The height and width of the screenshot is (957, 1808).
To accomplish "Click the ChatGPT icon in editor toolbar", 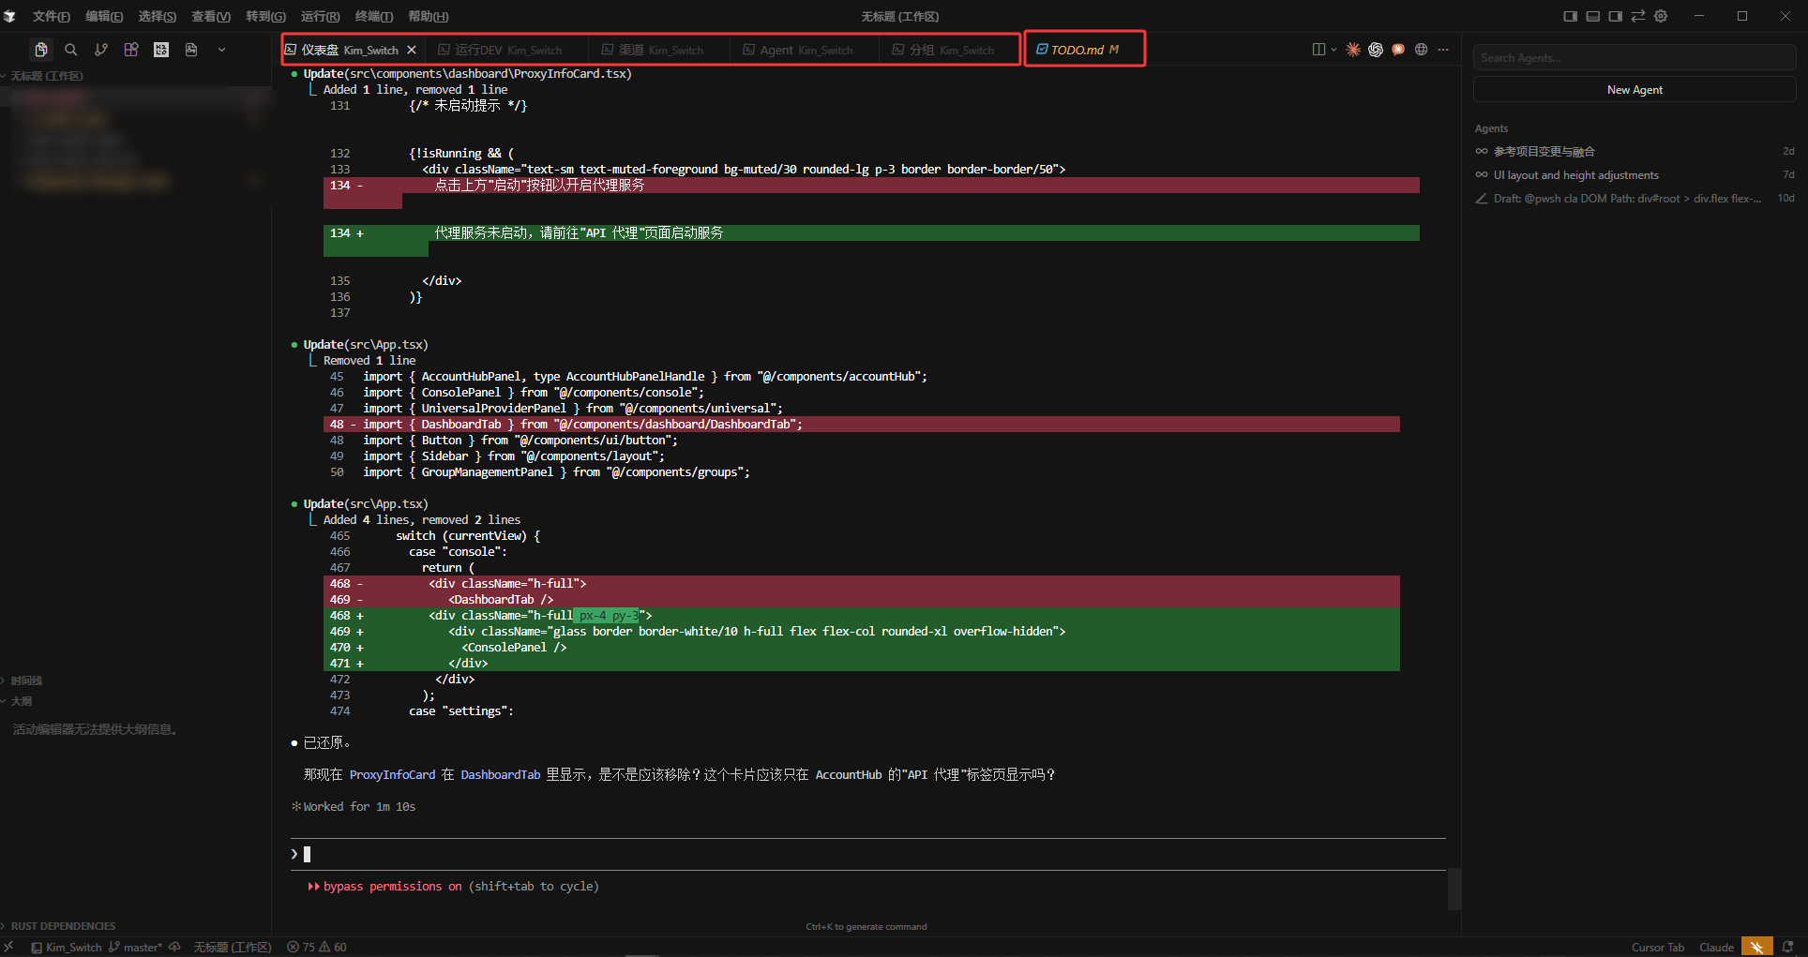I will [1376, 50].
